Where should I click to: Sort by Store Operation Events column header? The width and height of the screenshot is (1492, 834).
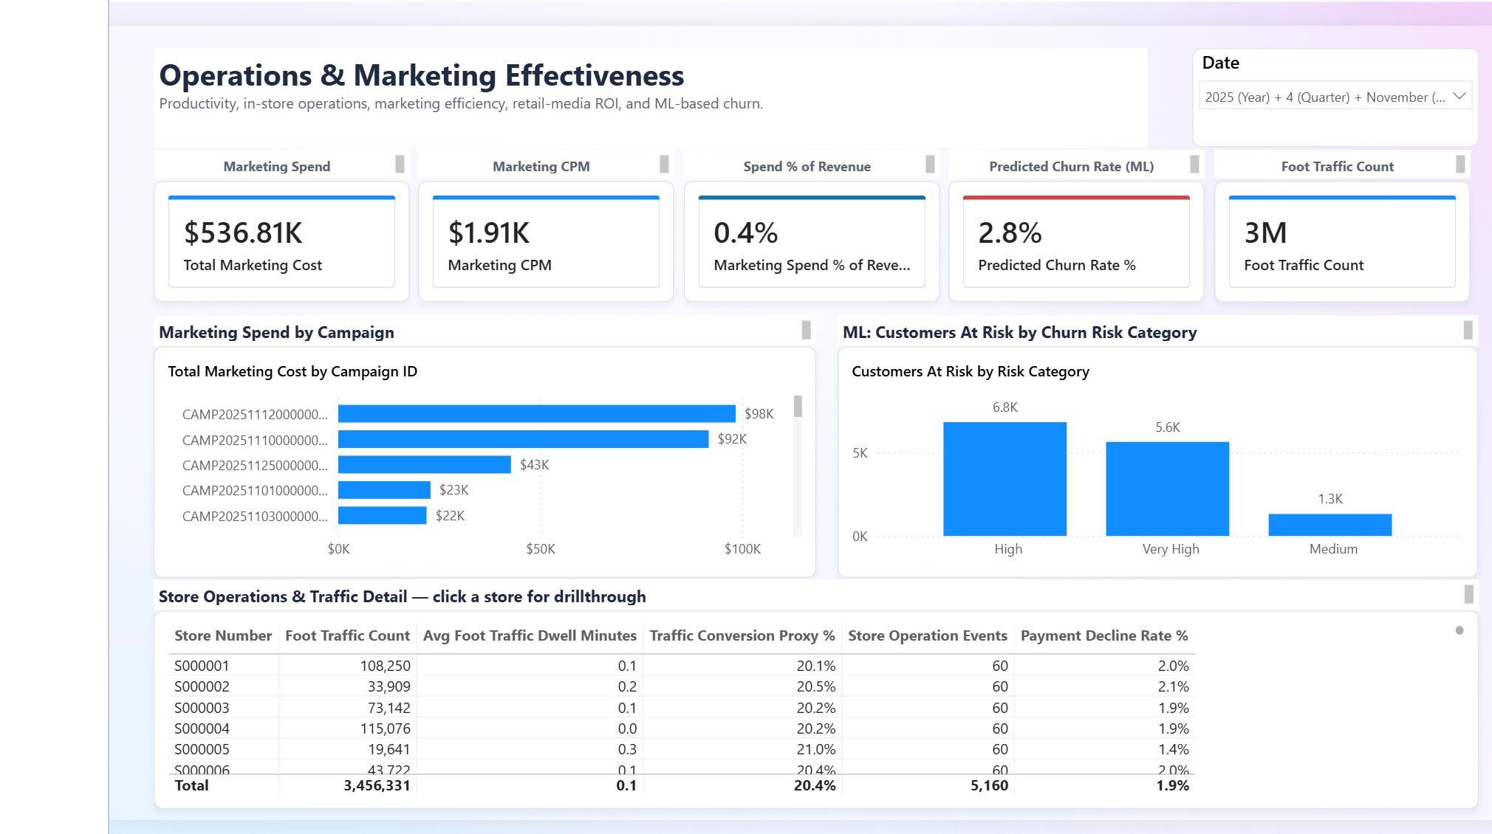tap(928, 635)
